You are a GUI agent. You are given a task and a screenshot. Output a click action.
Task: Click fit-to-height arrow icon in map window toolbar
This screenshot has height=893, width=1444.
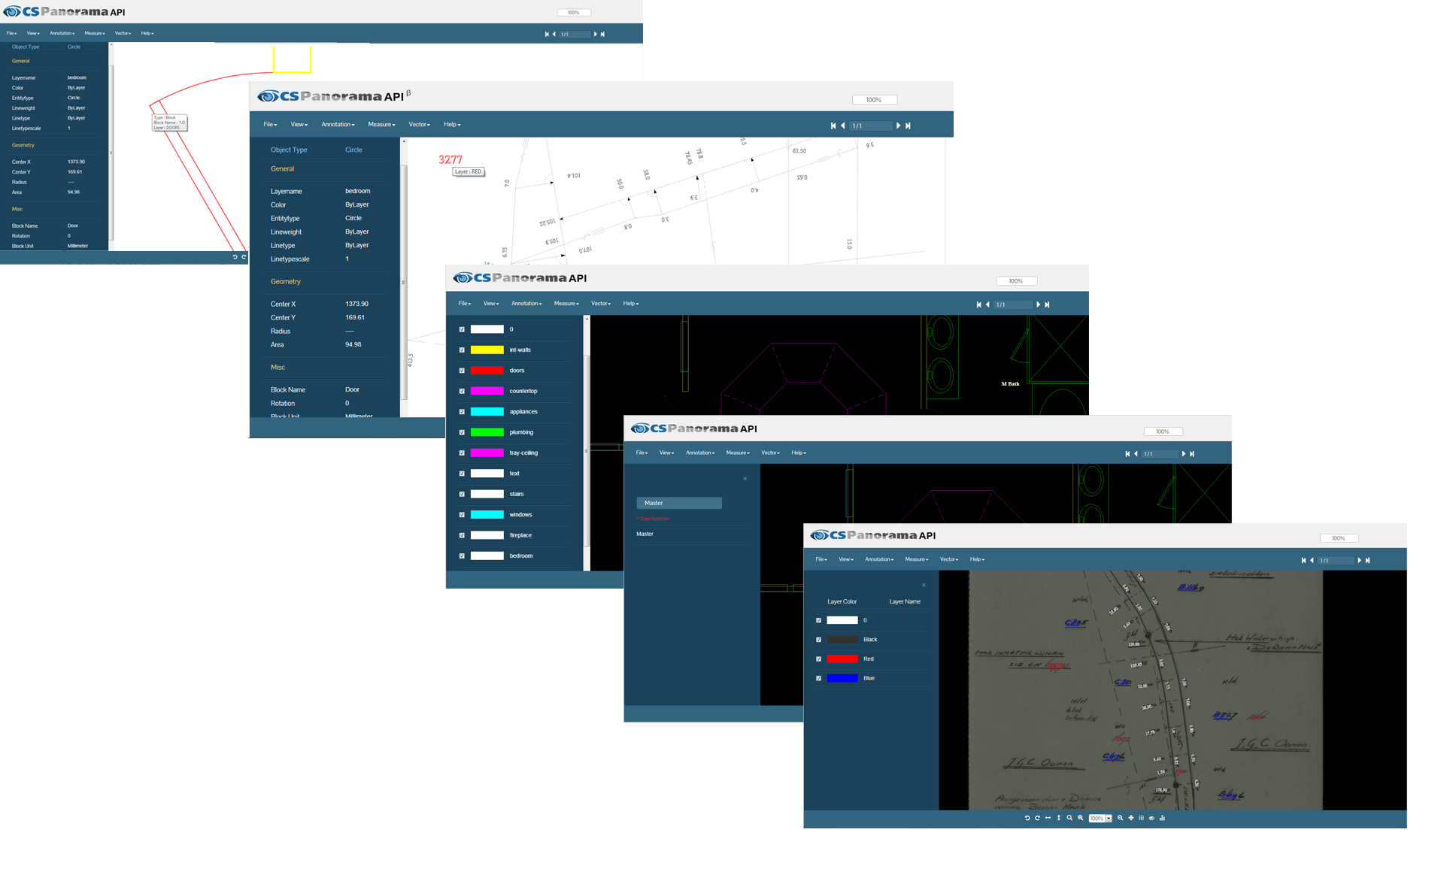(1058, 818)
